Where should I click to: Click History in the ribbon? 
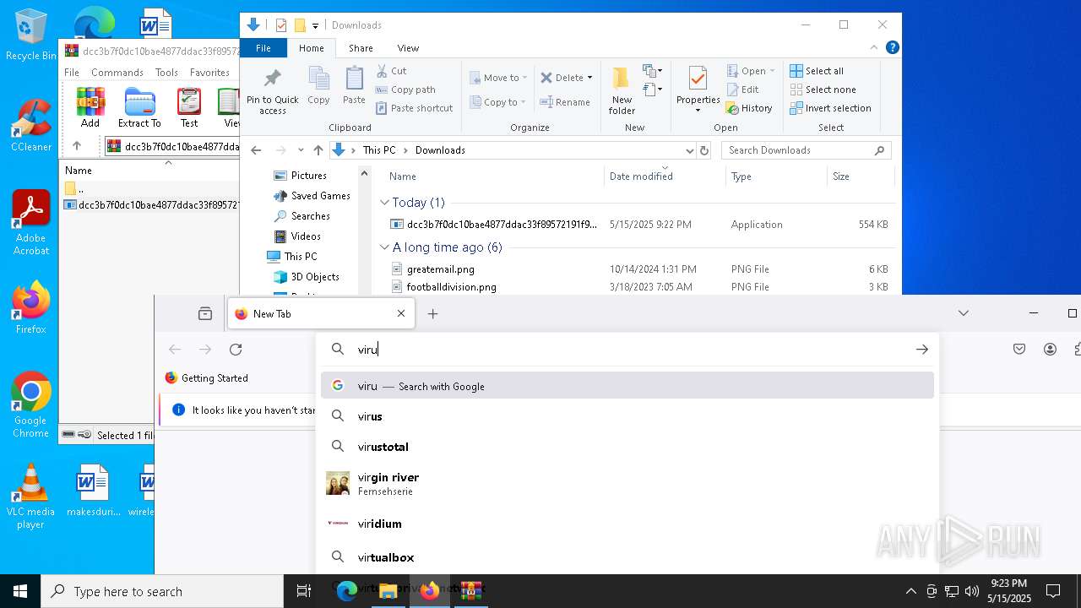(x=749, y=108)
